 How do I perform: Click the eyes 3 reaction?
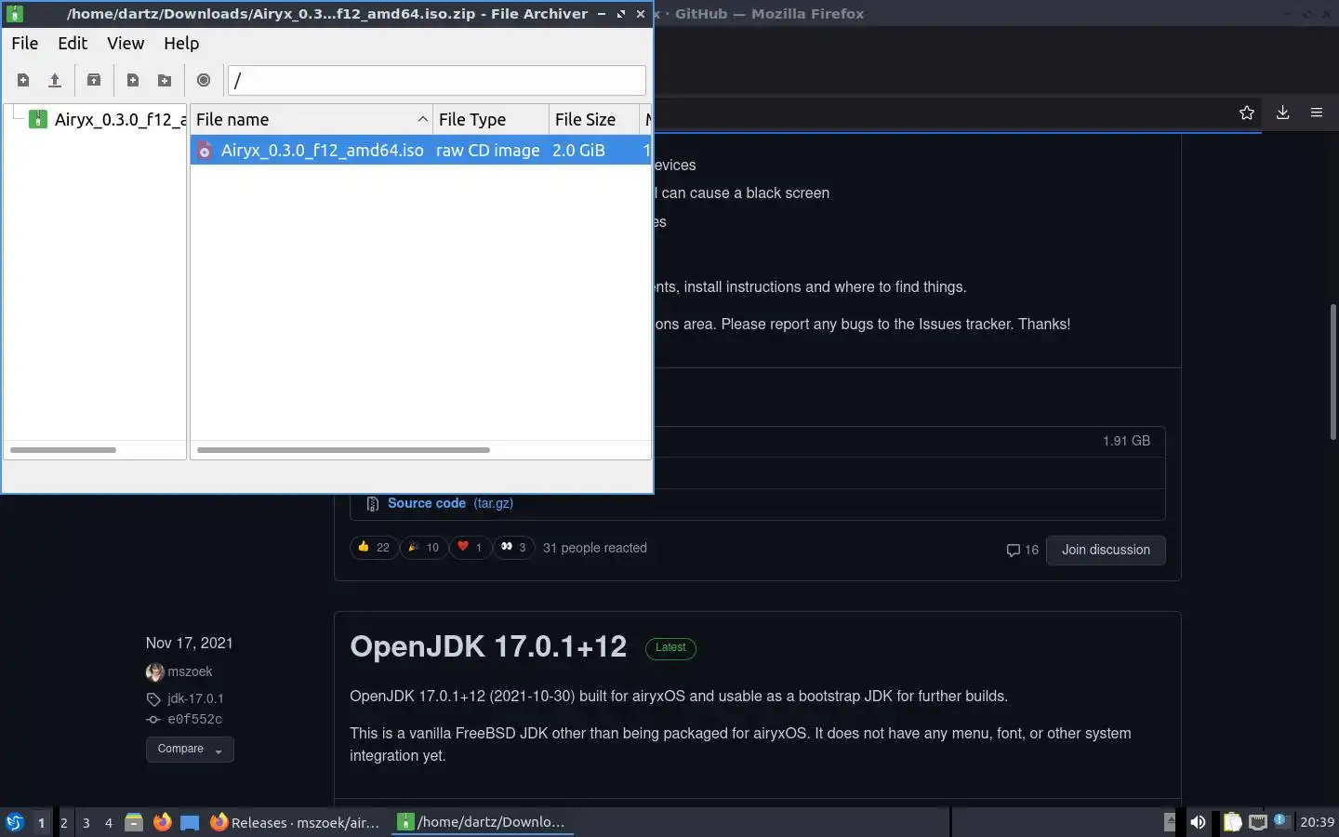513,547
